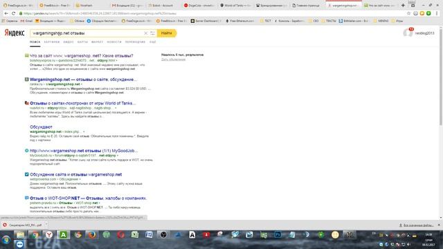443x249 pixels.
Task: Switch to the FreeDoge.co.in browser tab
Action: point(19,6)
